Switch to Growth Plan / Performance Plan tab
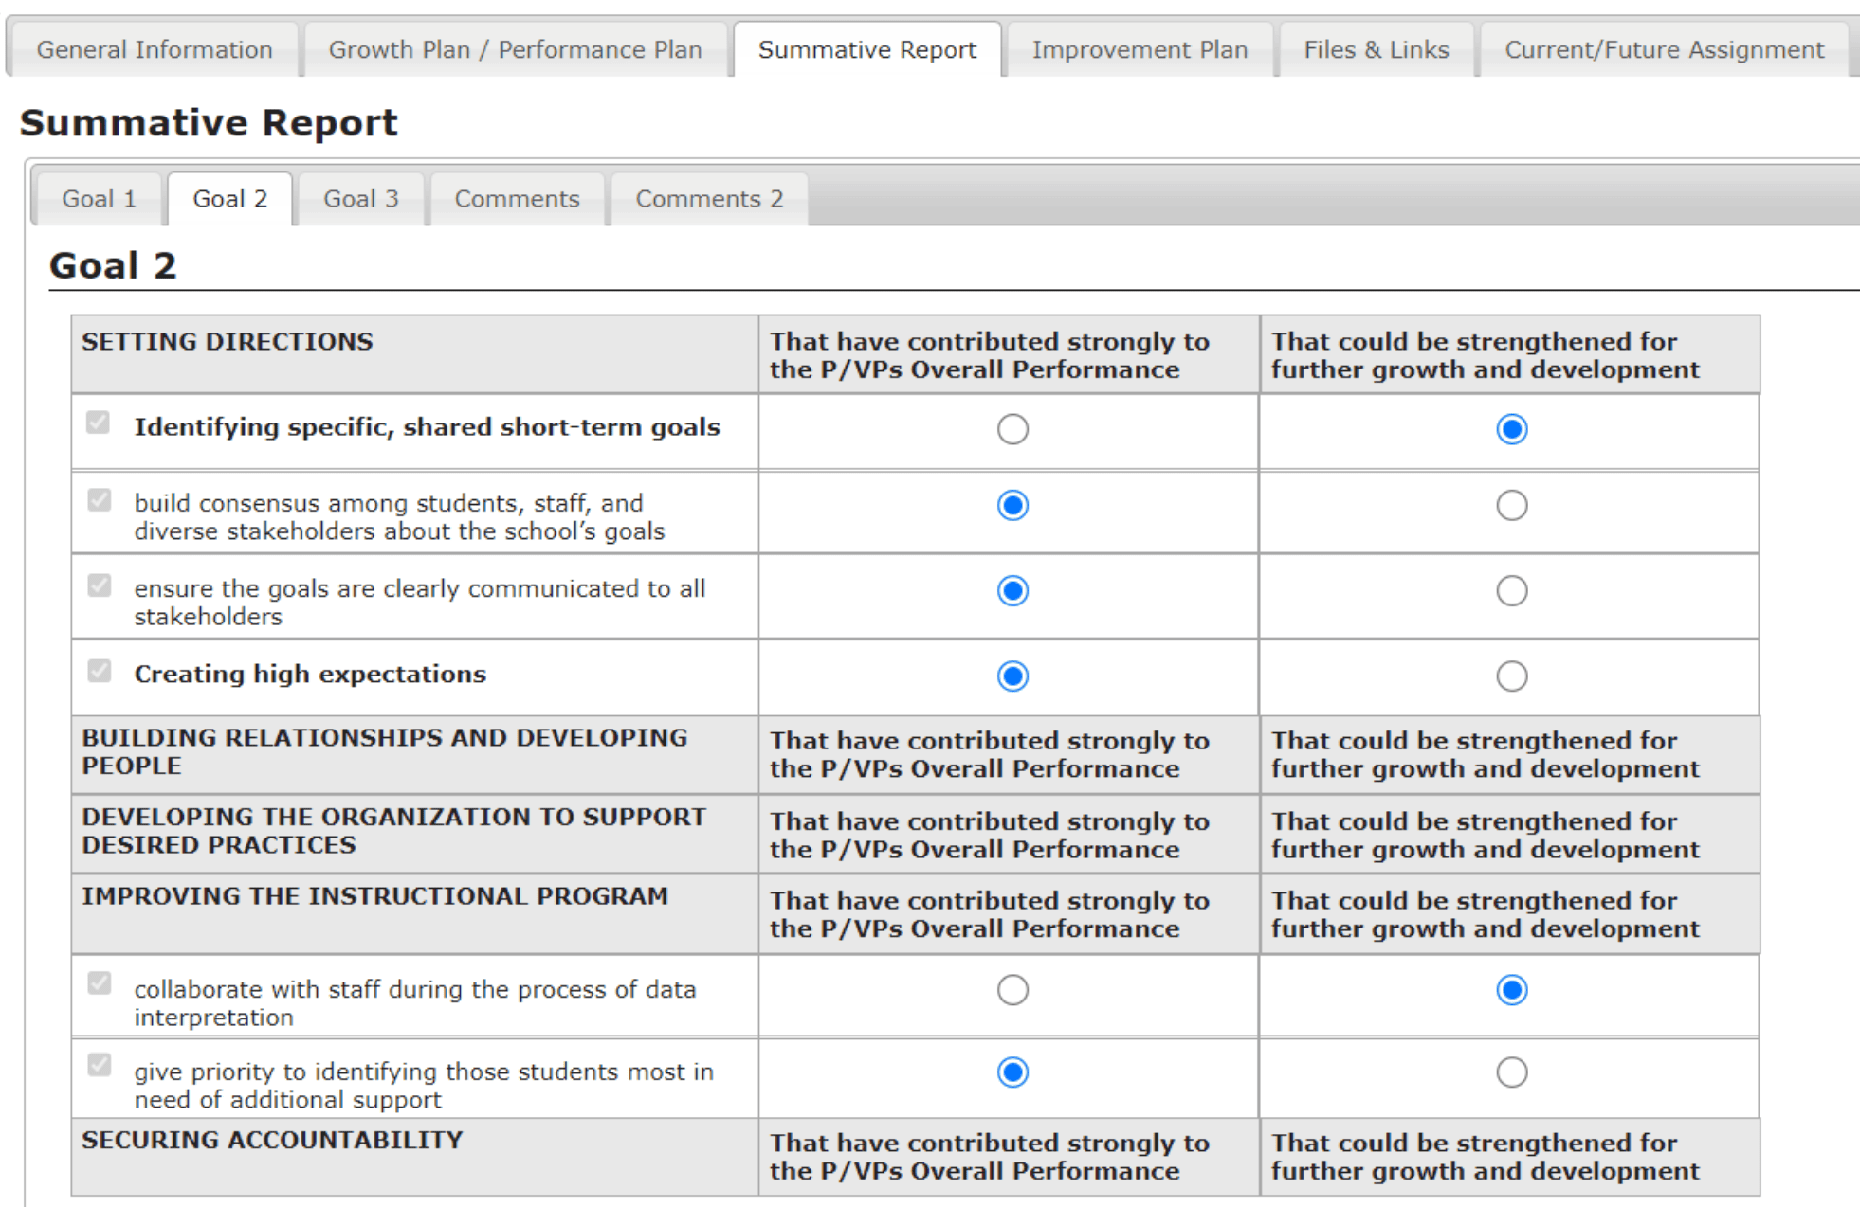 click(x=515, y=49)
